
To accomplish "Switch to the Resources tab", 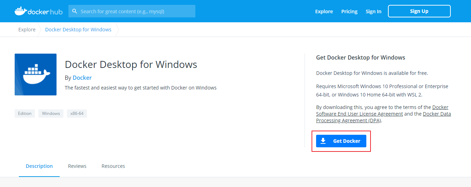I will tap(113, 166).
